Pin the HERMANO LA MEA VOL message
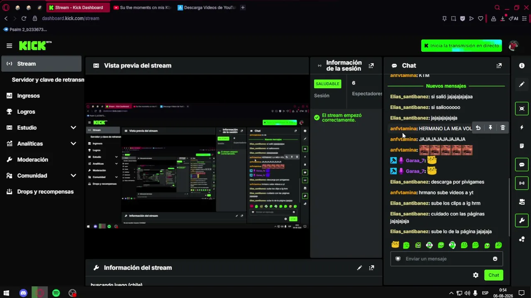This screenshot has width=531, height=298. tap(490, 128)
